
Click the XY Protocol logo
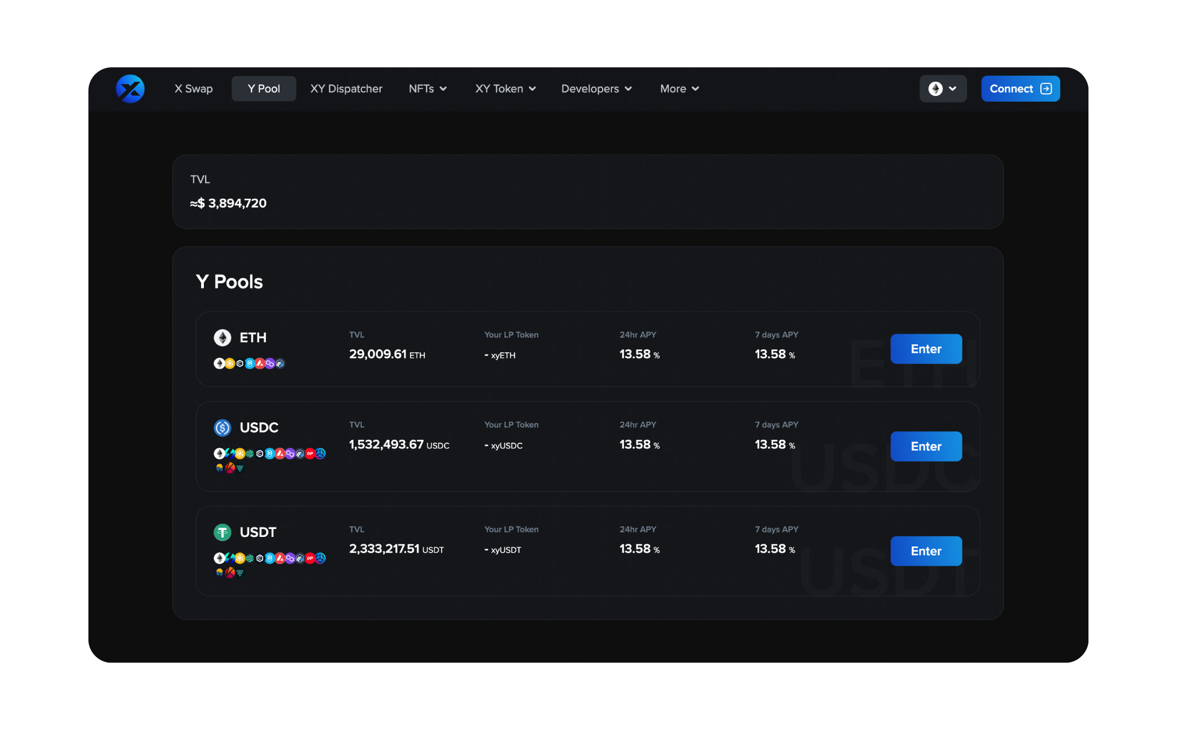pos(130,89)
